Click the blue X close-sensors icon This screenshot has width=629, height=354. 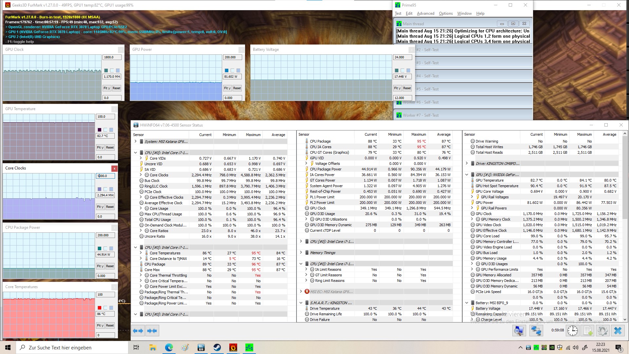point(618,330)
